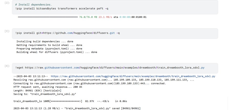This screenshot has height=110, width=230.
Task: Select the code cell with the pip install bitsandbytes command
Action: [115, 7]
